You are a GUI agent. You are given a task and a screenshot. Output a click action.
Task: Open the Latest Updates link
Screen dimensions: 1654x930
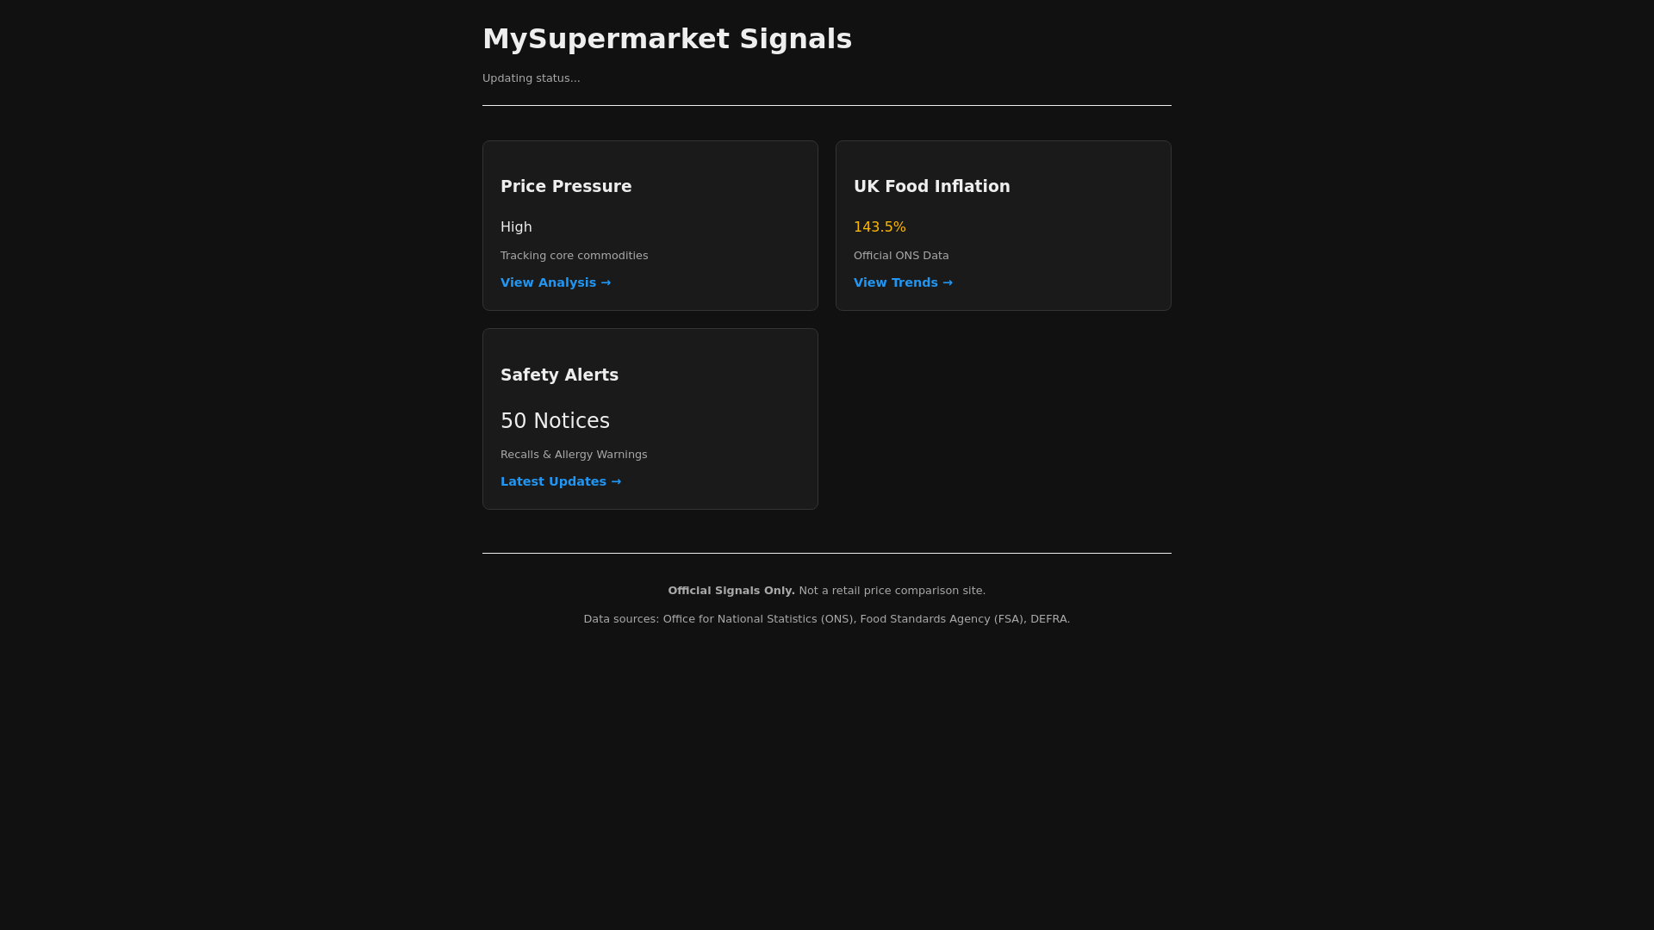560,481
